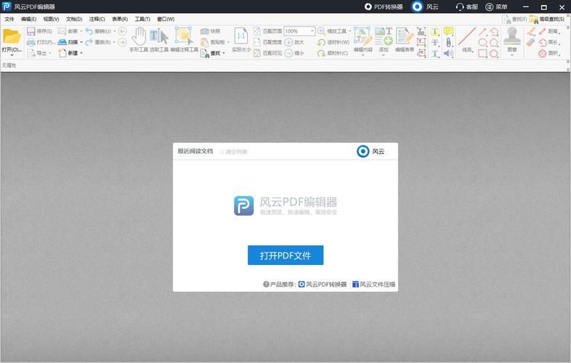The height and width of the screenshot is (363, 571).
Task: Click the Zoom In (放大) plus icon
Action: [289, 42]
